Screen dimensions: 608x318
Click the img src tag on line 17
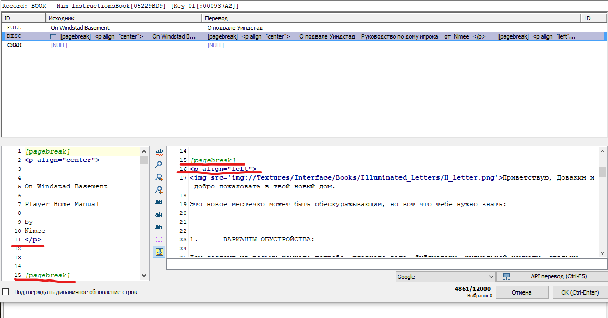tap(346, 177)
